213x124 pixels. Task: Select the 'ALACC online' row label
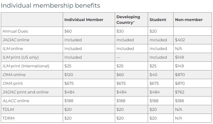(x=16, y=101)
